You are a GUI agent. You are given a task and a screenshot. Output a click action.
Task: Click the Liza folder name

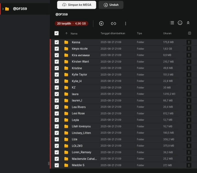click(x=75, y=139)
